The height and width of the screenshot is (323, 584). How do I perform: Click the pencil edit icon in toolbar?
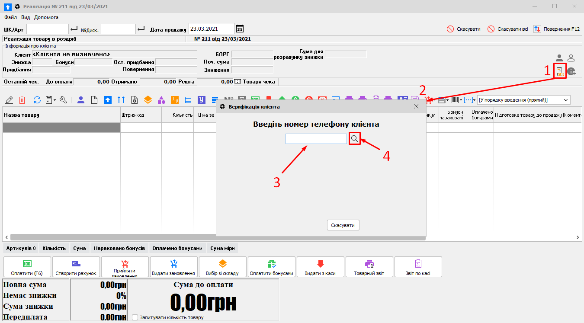tap(9, 100)
